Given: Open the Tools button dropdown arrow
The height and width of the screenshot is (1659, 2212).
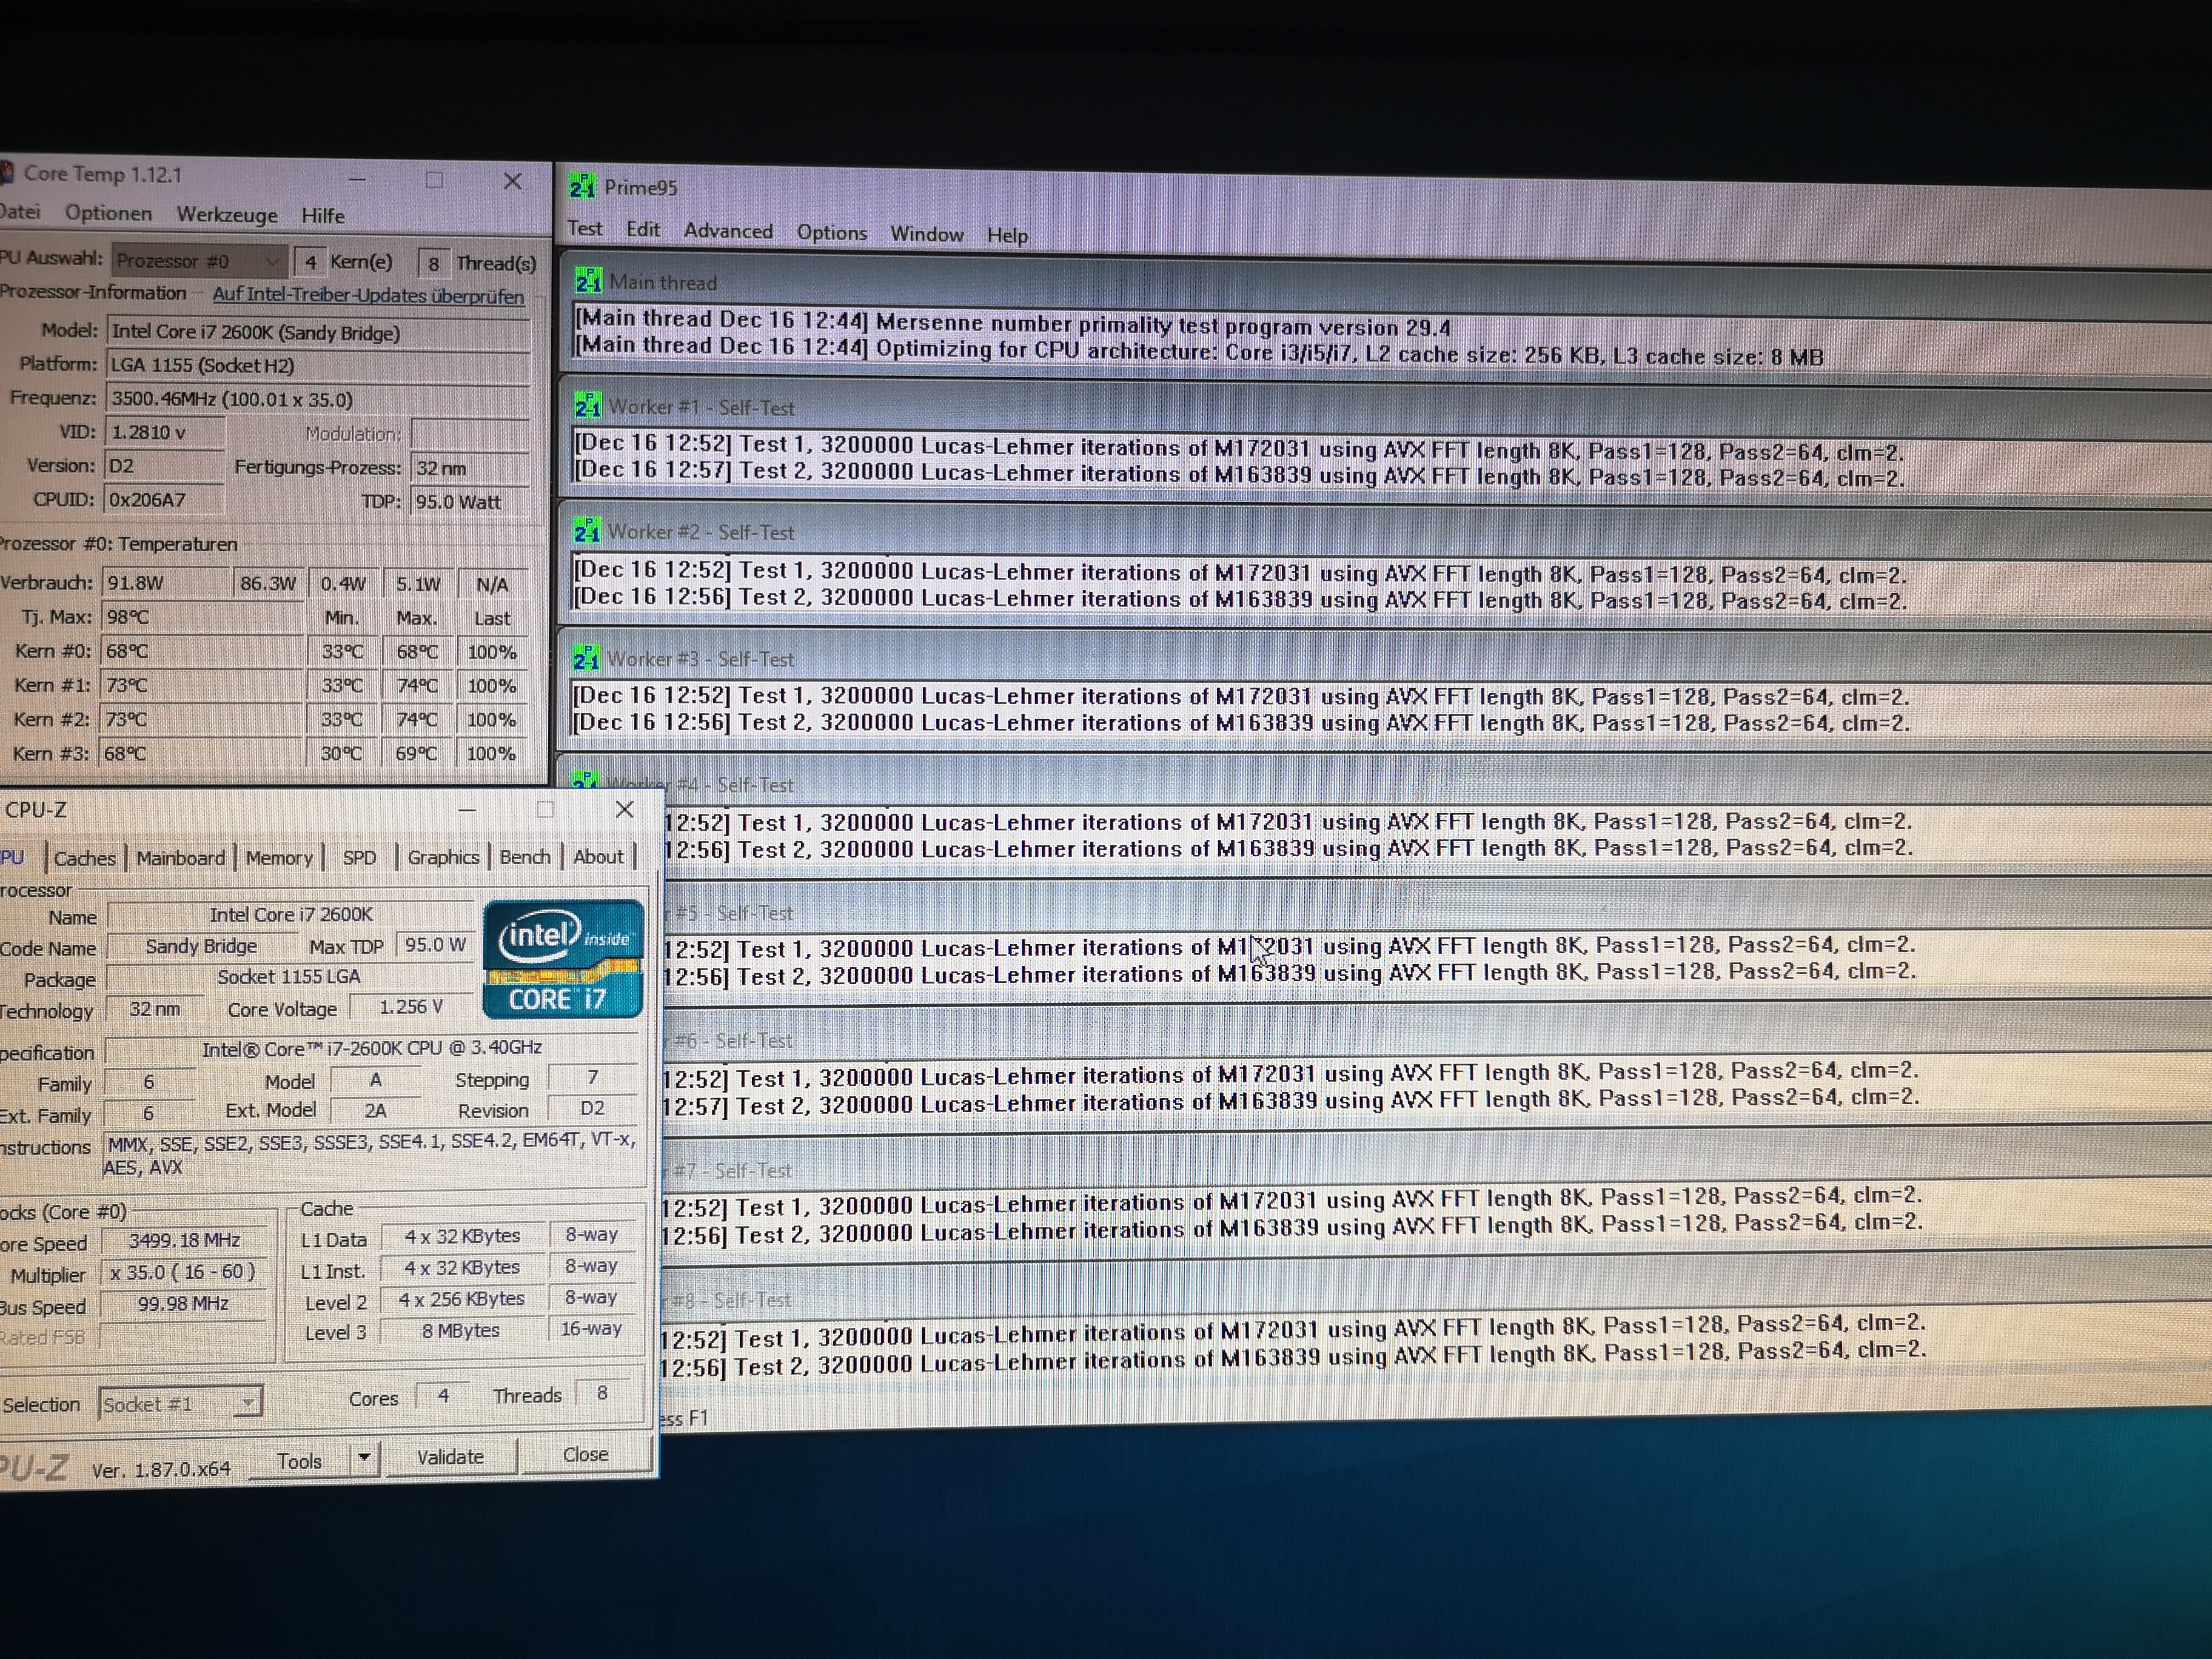Looking at the screenshot, I should [x=365, y=1458].
